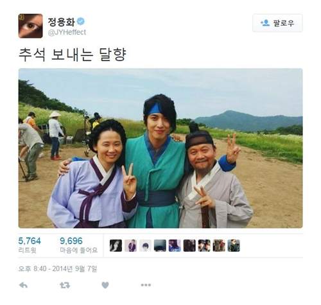Open the @JYHeffect handle link
The image size is (321, 305).
pyautogui.click(x=67, y=32)
